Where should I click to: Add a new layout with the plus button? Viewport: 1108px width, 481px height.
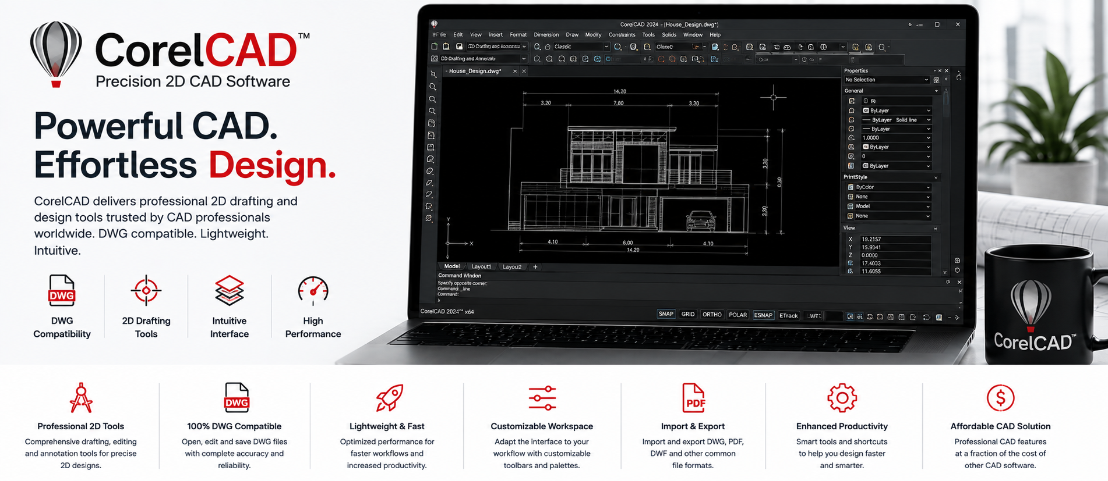(x=535, y=267)
